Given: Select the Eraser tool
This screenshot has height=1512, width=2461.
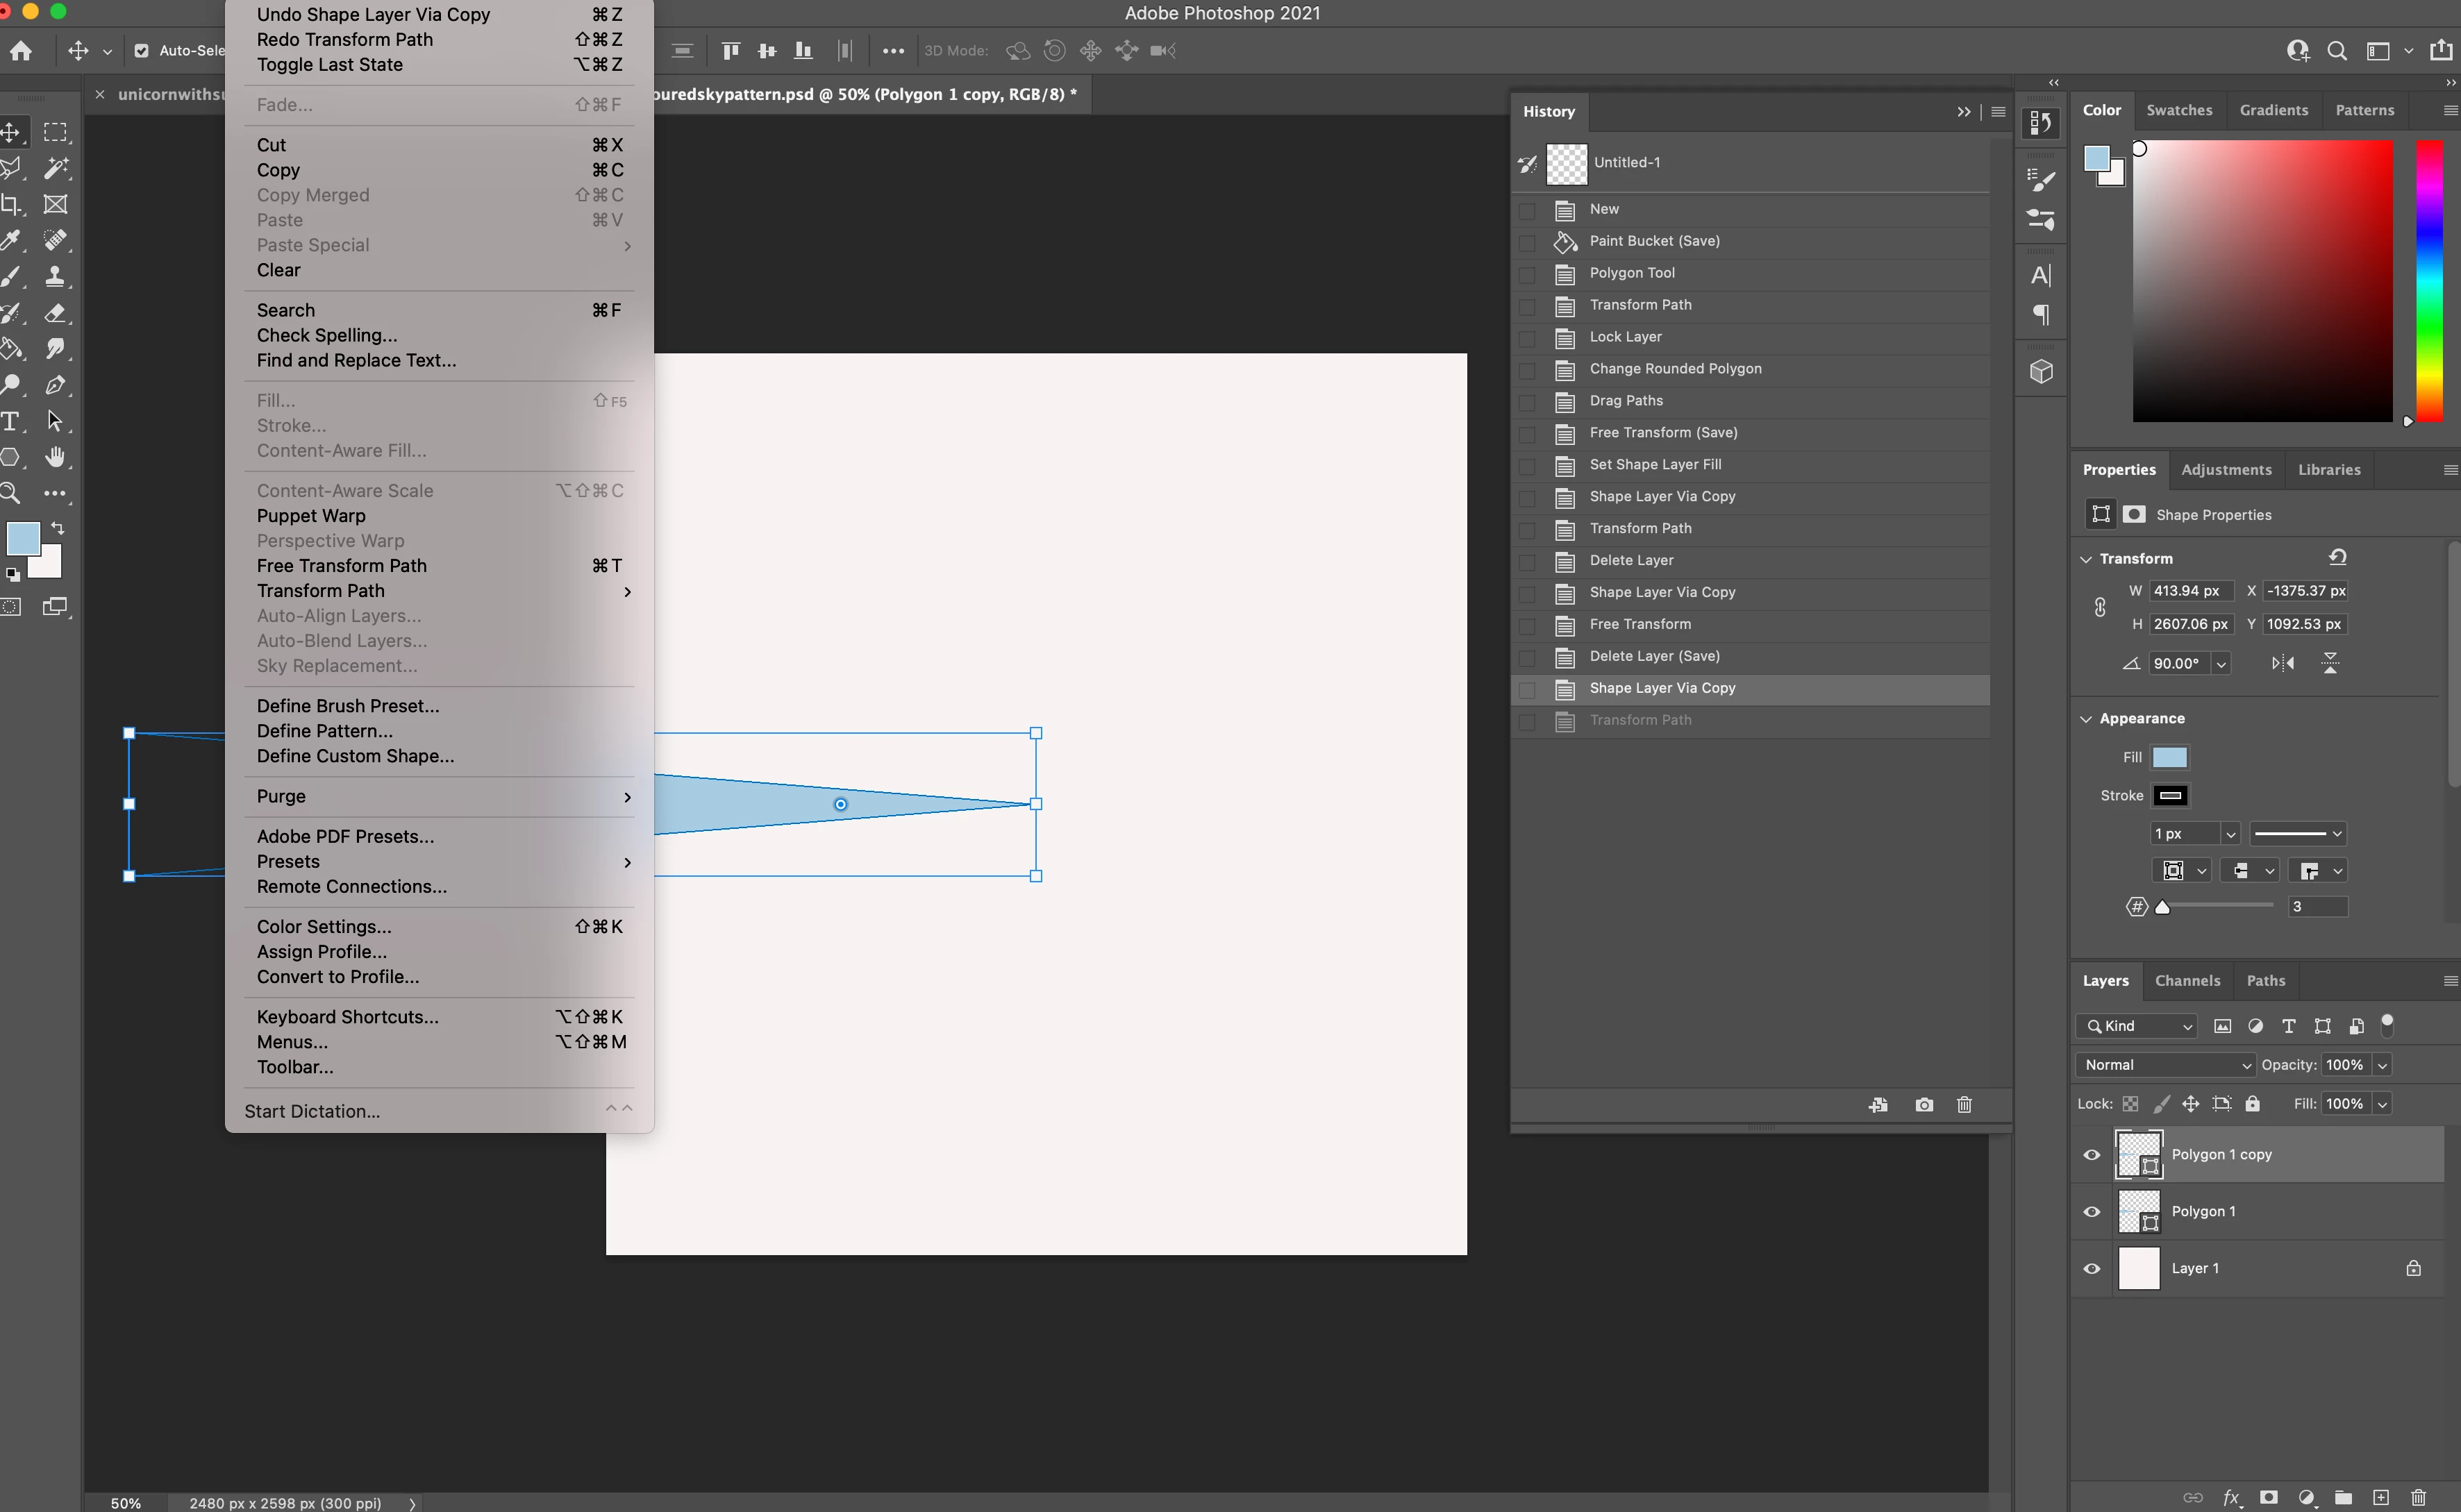Looking at the screenshot, I should tap(55, 313).
